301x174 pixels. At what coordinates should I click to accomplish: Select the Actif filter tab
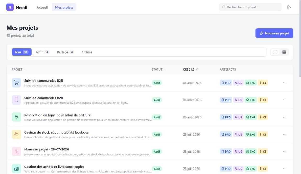(x=43, y=52)
